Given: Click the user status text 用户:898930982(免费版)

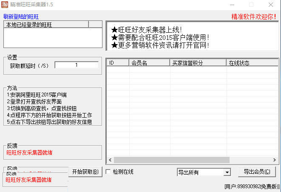Looking at the screenshot, I should pyautogui.click(x=252, y=186).
